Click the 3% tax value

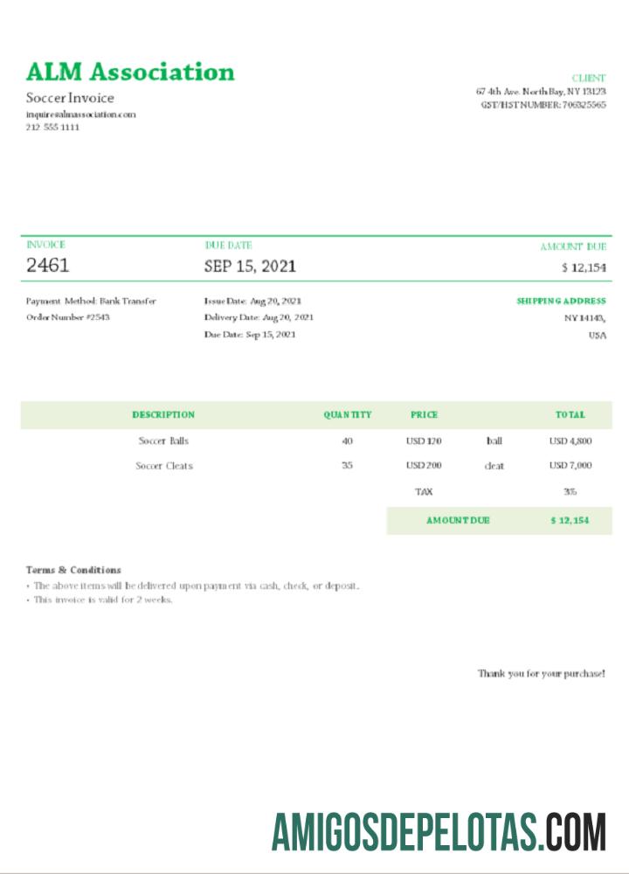(570, 492)
